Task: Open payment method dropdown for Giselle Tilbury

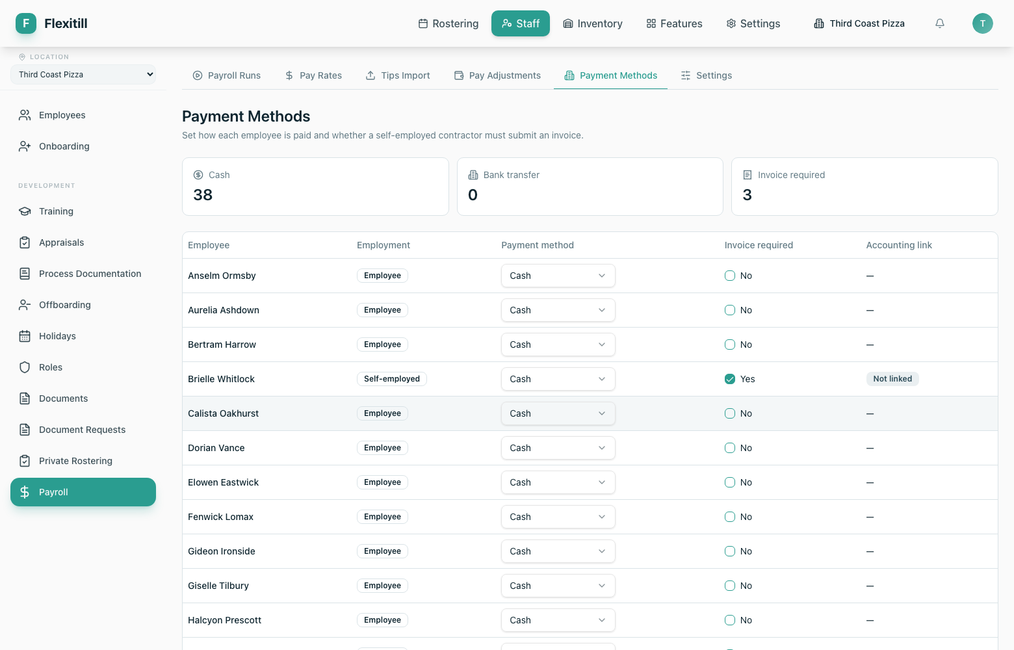Action: pyautogui.click(x=558, y=586)
